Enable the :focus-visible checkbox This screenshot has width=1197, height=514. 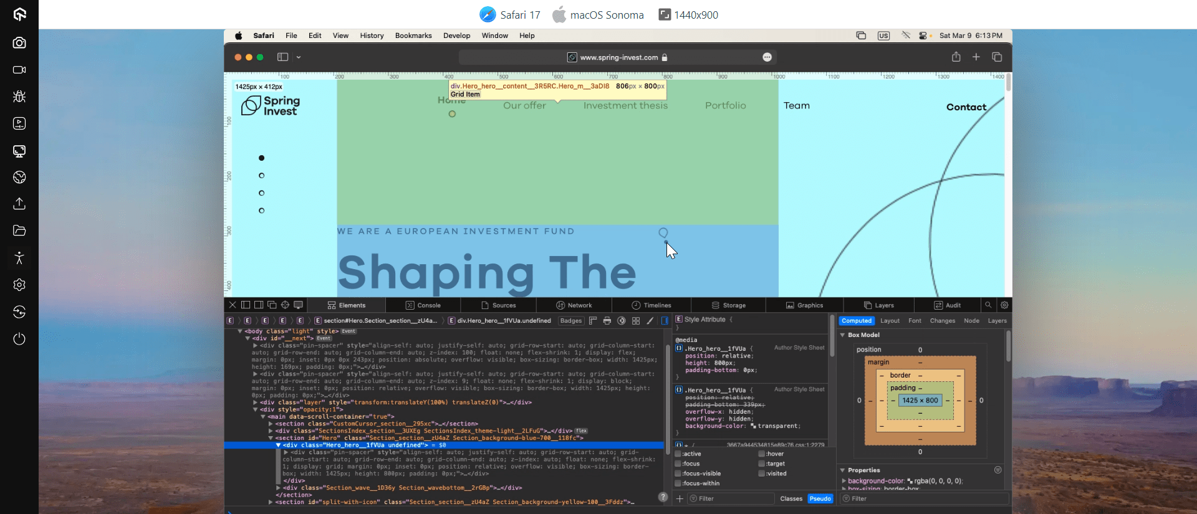pos(678,474)
